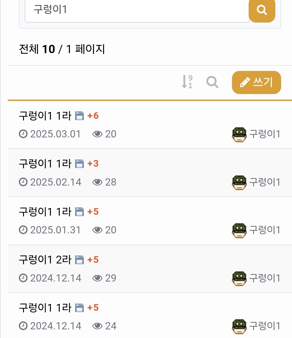Click the soldier avatar on the 2025.02.14 post
Screen dimensions: 292x338
[239, 182]
